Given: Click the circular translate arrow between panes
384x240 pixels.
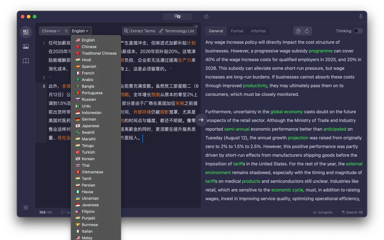Looking at the screenshot, I should pyautogui.click(x=201, y=119).
